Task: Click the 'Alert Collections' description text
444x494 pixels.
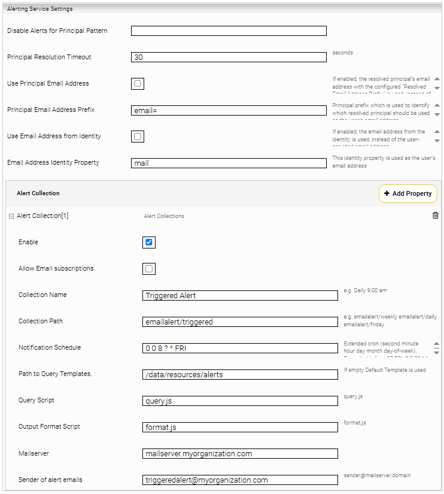Action: click(x=164, y=216)
